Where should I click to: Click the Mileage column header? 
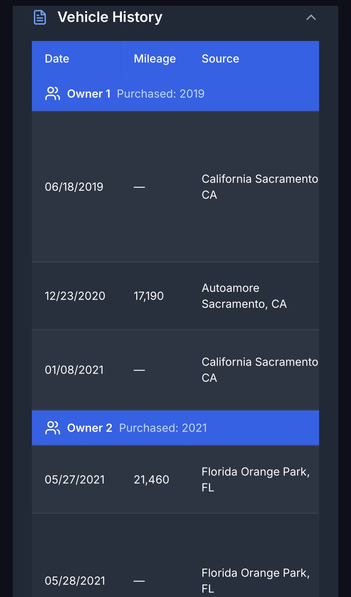pos(154,59)
